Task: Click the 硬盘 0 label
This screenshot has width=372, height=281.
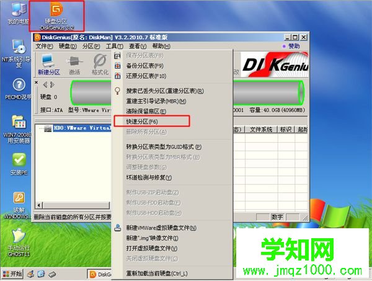Action: coord(48,97)
